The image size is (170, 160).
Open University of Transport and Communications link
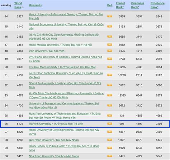(x=64, y=105)
